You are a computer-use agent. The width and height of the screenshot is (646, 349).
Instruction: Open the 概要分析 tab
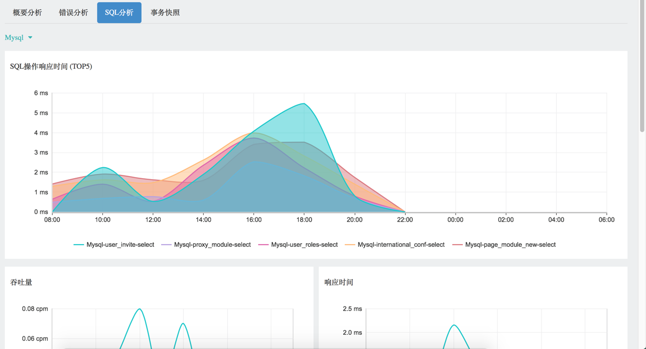[27, 13]
